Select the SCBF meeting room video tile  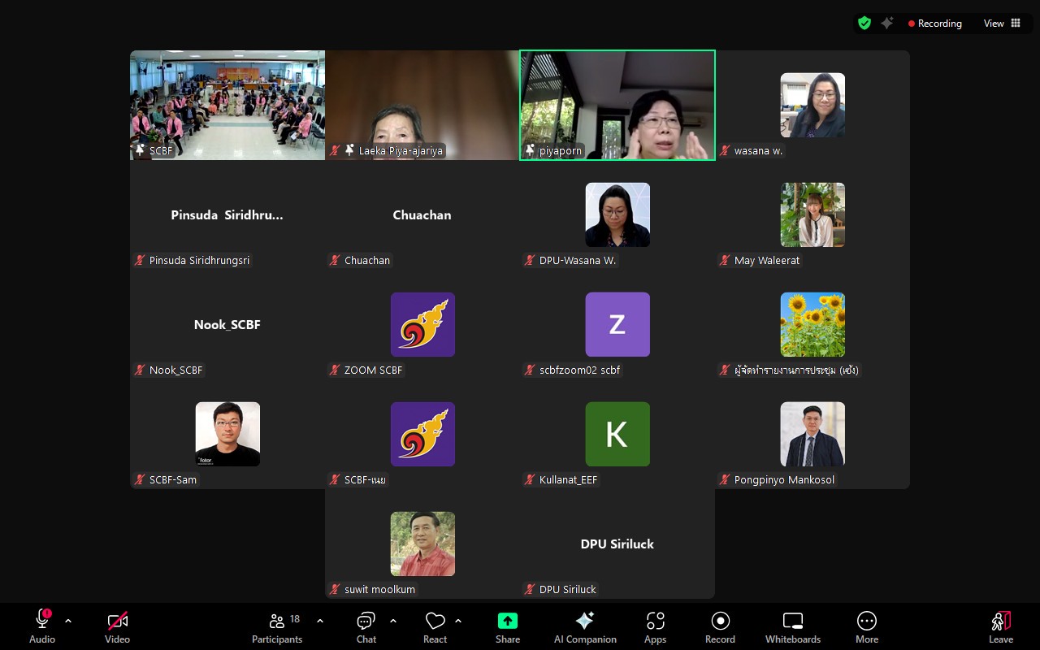pyautogui.click(x=227, y=105)
